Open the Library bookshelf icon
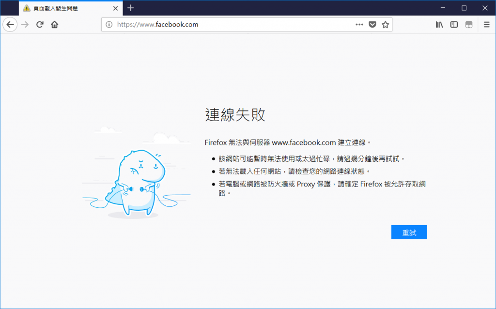Viewport: 496px width, 309px height. point(439,24)
